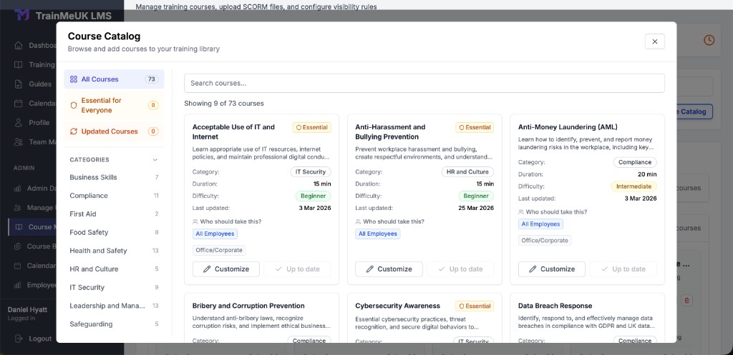Screen dimensions: 733x355
Task: Filter by HR and Culture category
Action: point(114,269)
